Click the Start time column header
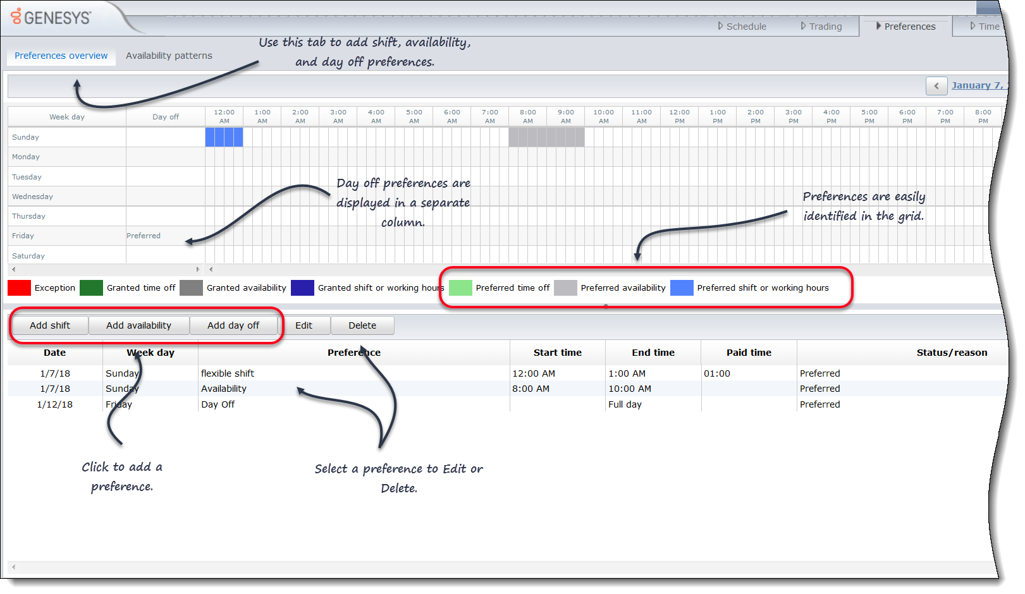Viewport: 1025px width, 594px height. click(558, 353)
